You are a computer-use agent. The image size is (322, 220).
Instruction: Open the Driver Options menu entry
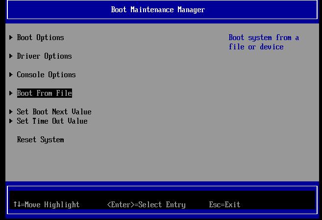pos(45,56)
